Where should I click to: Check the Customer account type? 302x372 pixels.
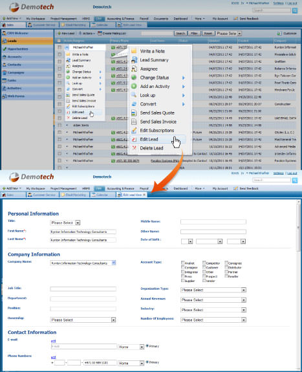click(x=204, y=267)
